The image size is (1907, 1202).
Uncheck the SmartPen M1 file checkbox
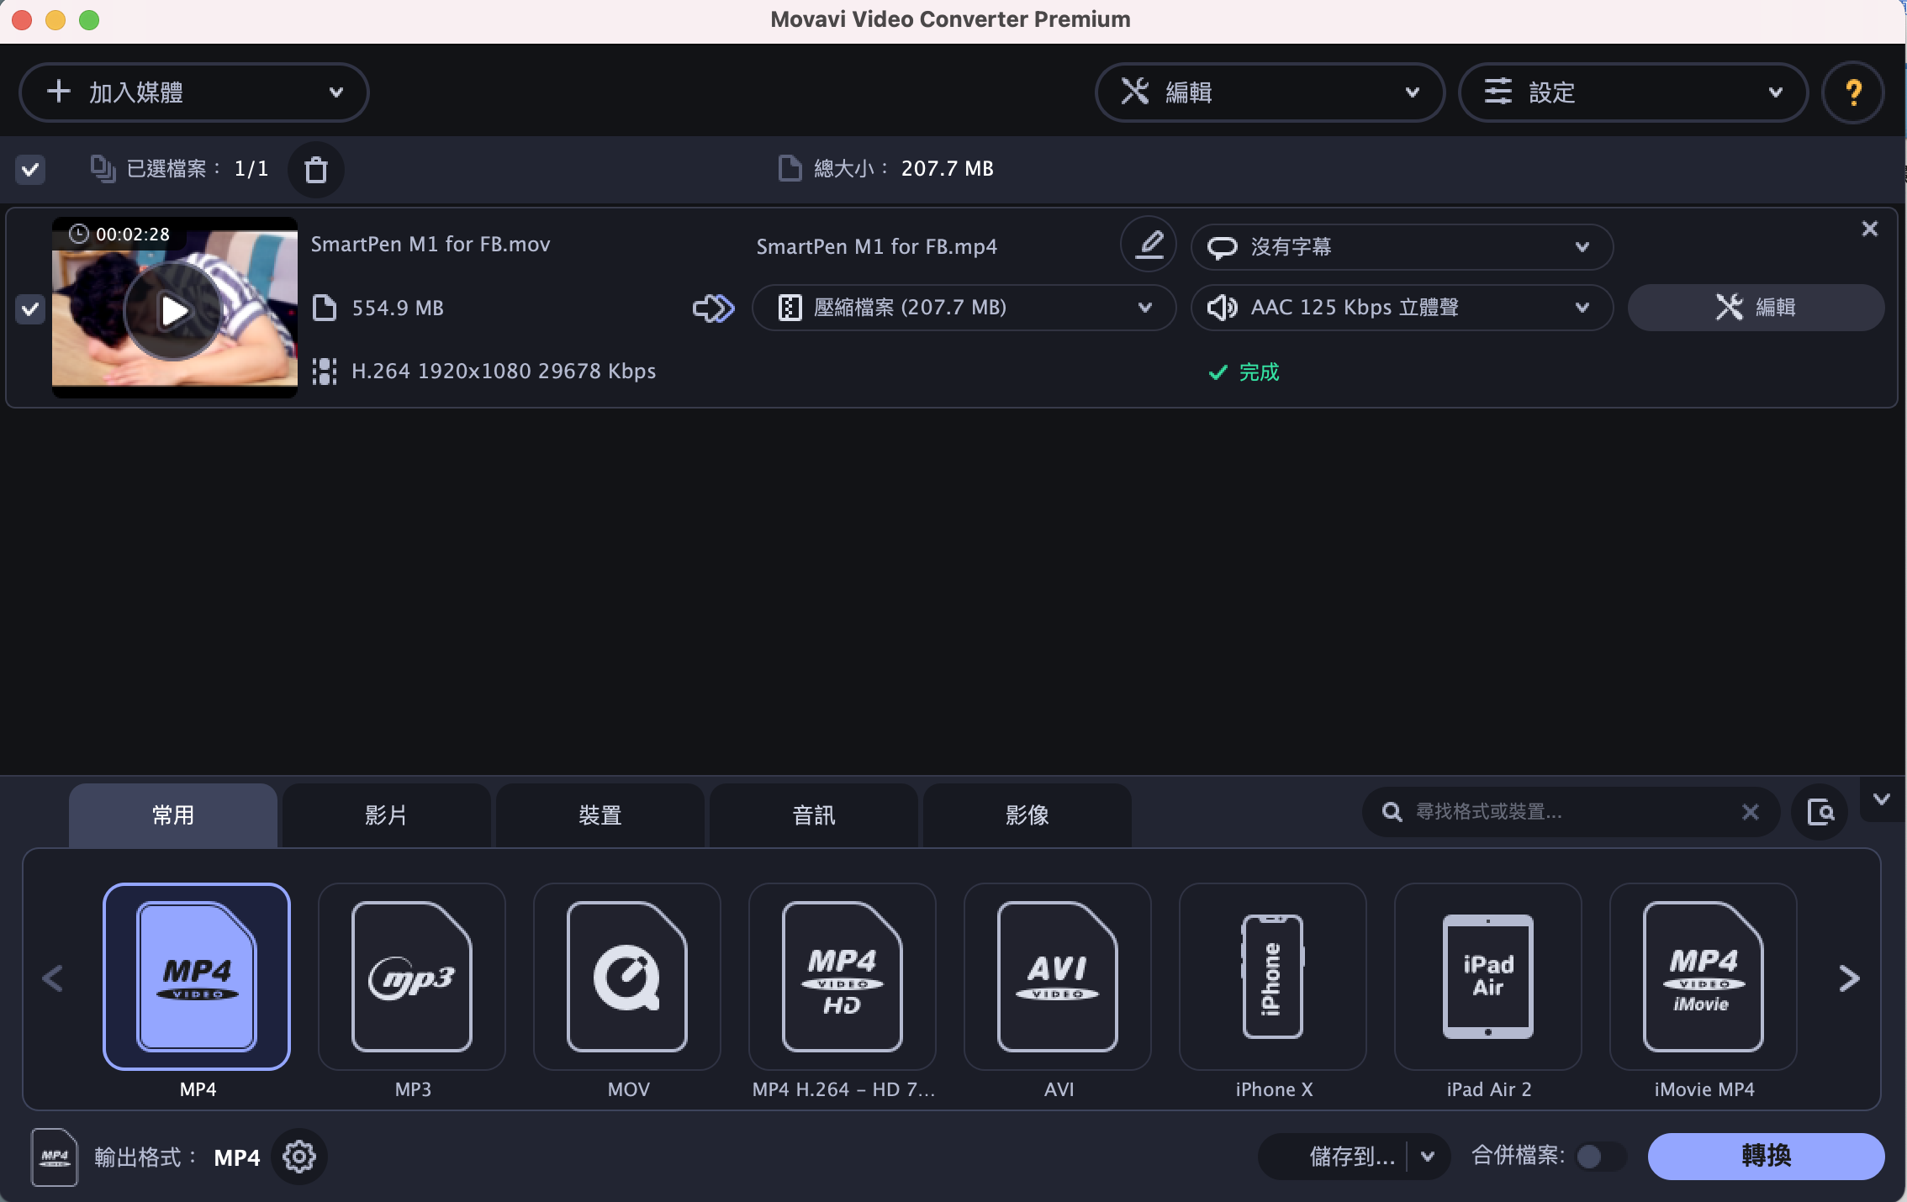(30, 308)
